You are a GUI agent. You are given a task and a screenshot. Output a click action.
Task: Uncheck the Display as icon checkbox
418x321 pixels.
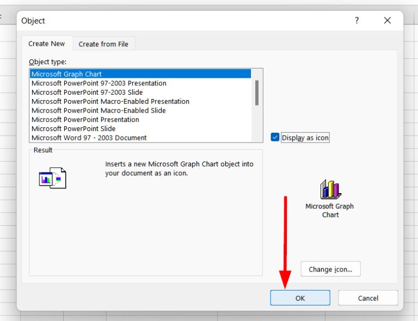pyautogui.click(x=275, y=137)
